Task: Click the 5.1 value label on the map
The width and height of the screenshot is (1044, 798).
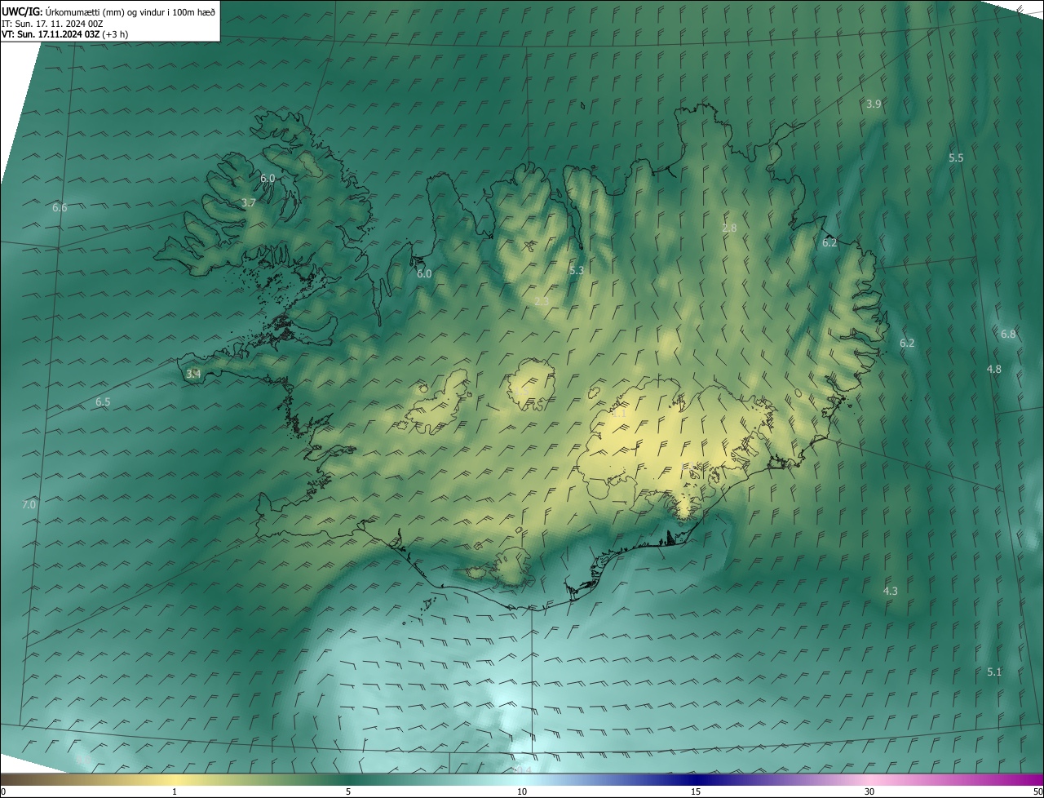Action: pos(994,672)
